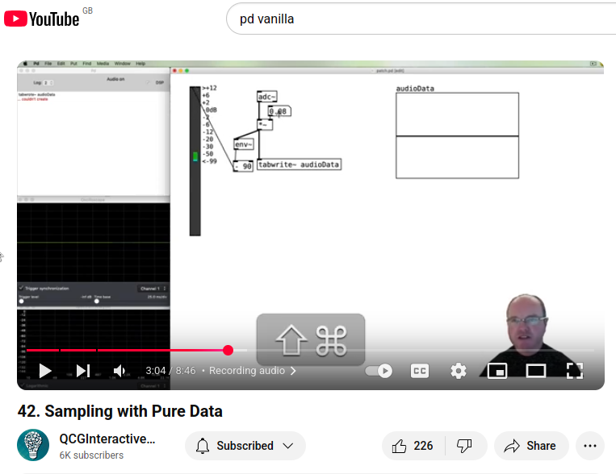Click the Time base slider handle
Screen dimensions: 616x474
pos(97,301)
